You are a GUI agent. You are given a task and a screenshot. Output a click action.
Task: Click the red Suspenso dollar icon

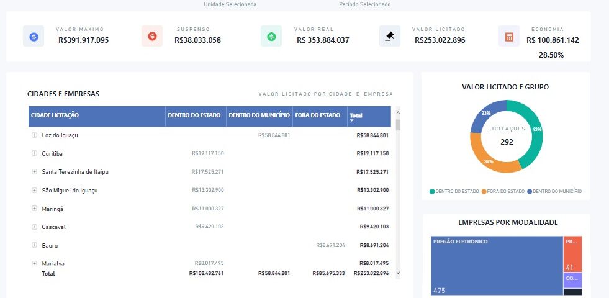pyautogui.click(x=152, y=37)
